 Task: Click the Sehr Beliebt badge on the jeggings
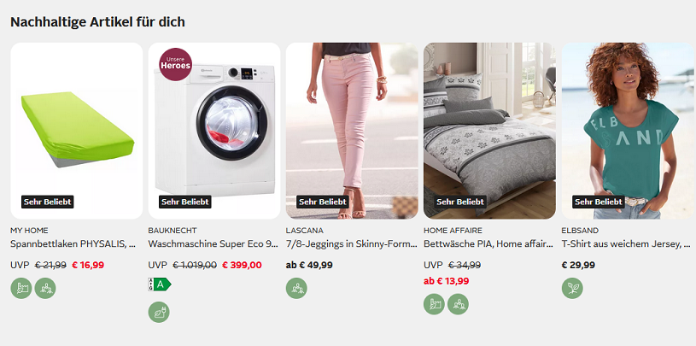(x=323, y=202)
